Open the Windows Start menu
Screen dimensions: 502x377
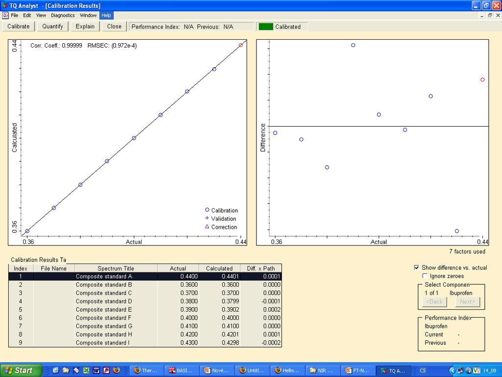coord(21,370)
